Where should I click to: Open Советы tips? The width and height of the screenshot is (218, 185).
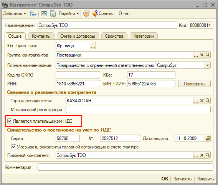103,13
